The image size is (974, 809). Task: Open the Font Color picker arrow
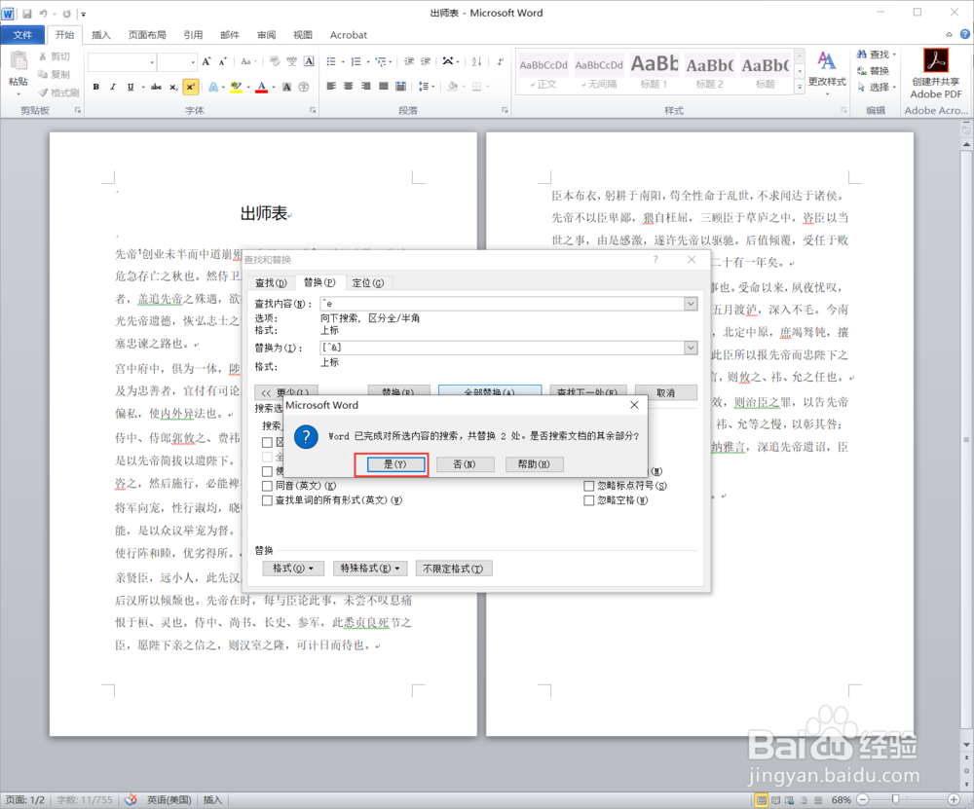pos(274,87)
